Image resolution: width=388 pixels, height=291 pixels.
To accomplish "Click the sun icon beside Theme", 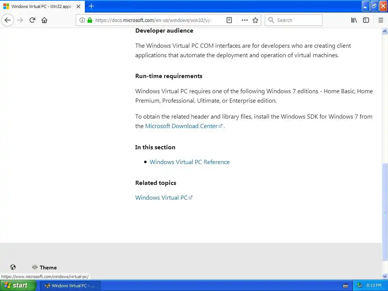I will click(35, 267).
